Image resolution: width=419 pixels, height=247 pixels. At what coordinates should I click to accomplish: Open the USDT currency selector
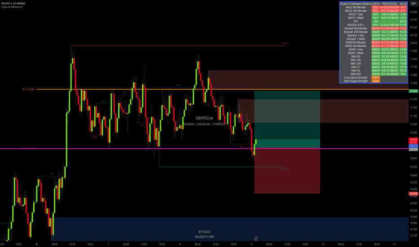click(414, 4)
